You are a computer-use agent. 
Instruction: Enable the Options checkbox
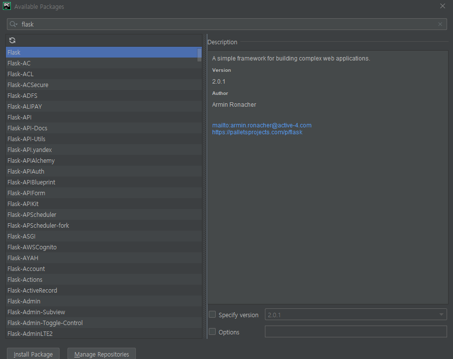point(212,331)
